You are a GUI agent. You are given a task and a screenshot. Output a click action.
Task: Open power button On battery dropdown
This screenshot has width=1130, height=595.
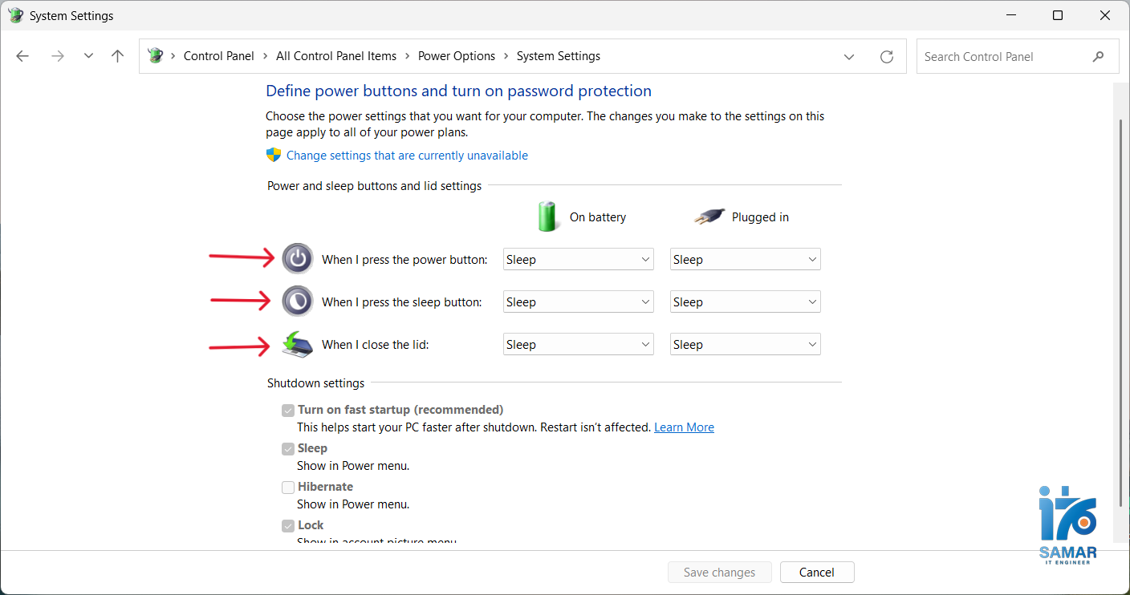(578, 260)
